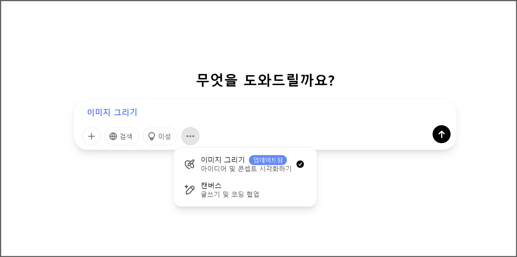Image resolution: width=517 pixels, height=257 pixels.
Task: Expand additional options with the ... control
Action: [190, 136]
